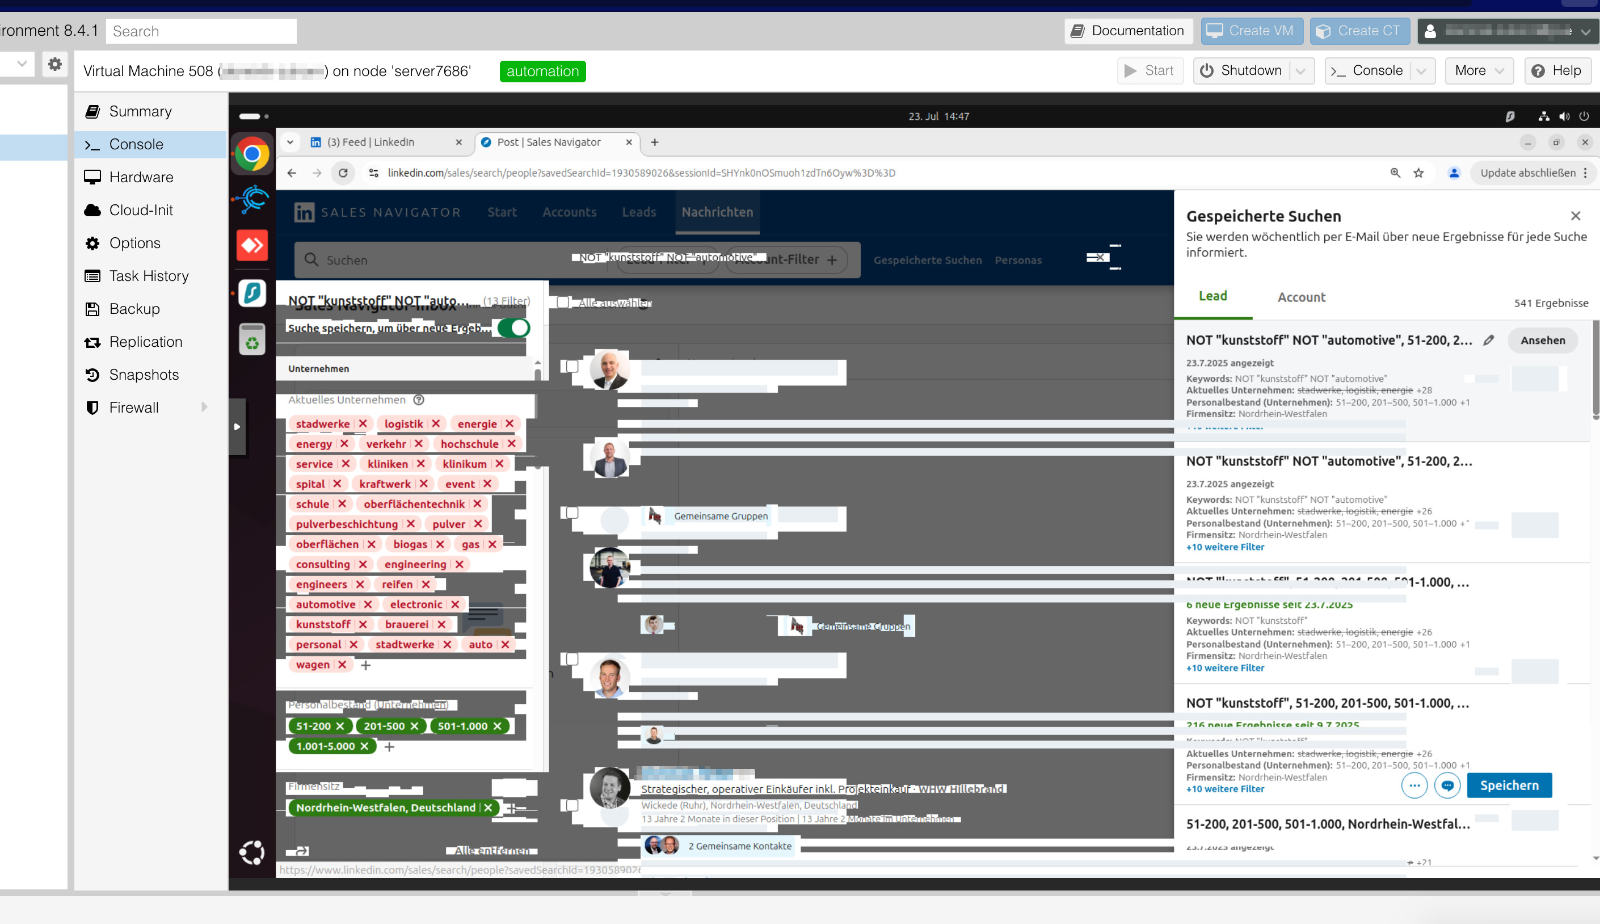The width and height of the screenshot is (1600, 924).
Task: Open the AnyDesk dock icon
Action: (x=252, y=245)
